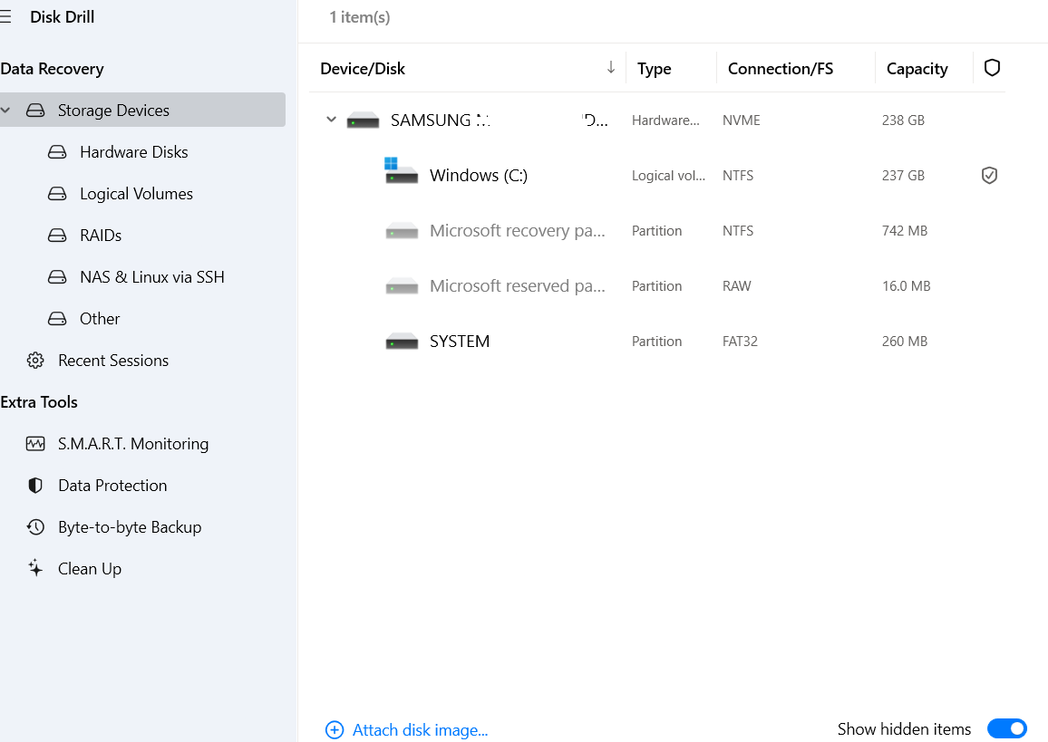Click the FAT32 file system cell
Image resolution: width=1048 pixels, height=742 pixels.
point(740,342)
